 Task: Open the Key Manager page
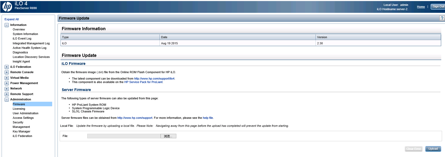pos(21,131)
